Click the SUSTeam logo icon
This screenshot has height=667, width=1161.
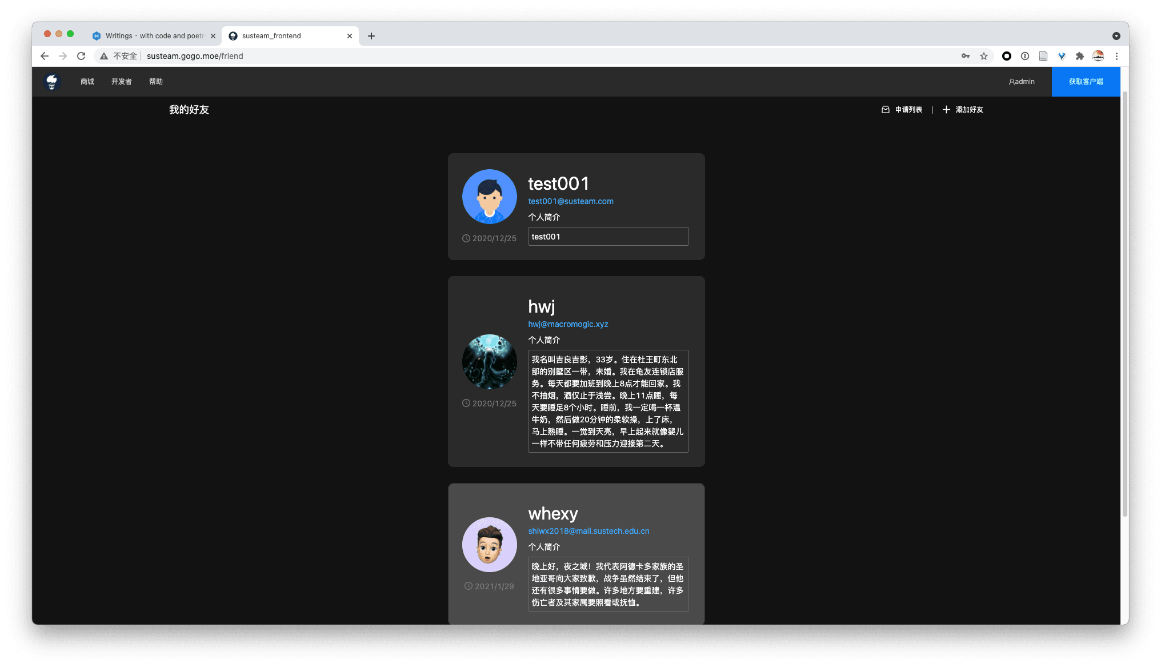[52, 82]
